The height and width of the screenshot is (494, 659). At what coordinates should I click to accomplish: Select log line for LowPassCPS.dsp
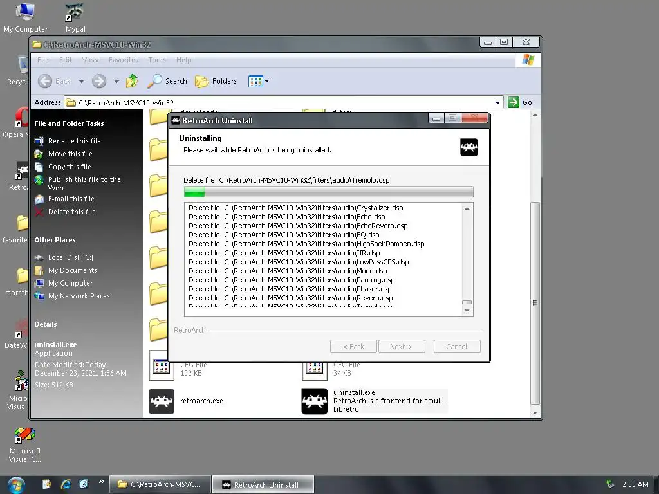pos(299,262)
